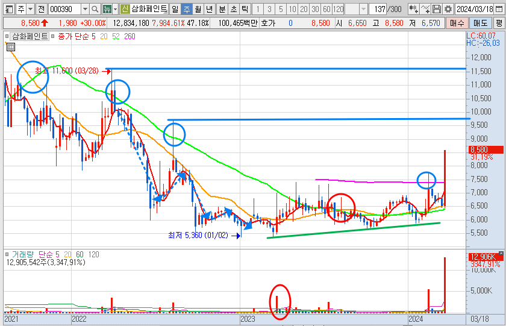Click the 평 button beside 매도
This screenshot has height=326, width=506.
coord(499,23)
